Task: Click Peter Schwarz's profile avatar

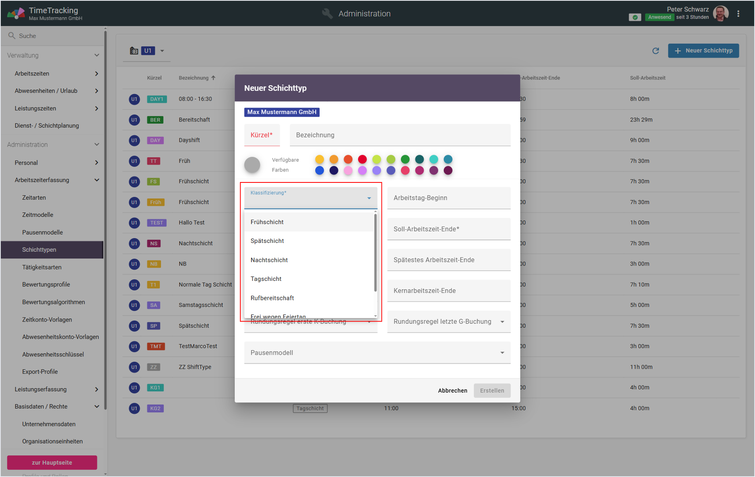Action: pyautogui.click(x=721, y=14)
